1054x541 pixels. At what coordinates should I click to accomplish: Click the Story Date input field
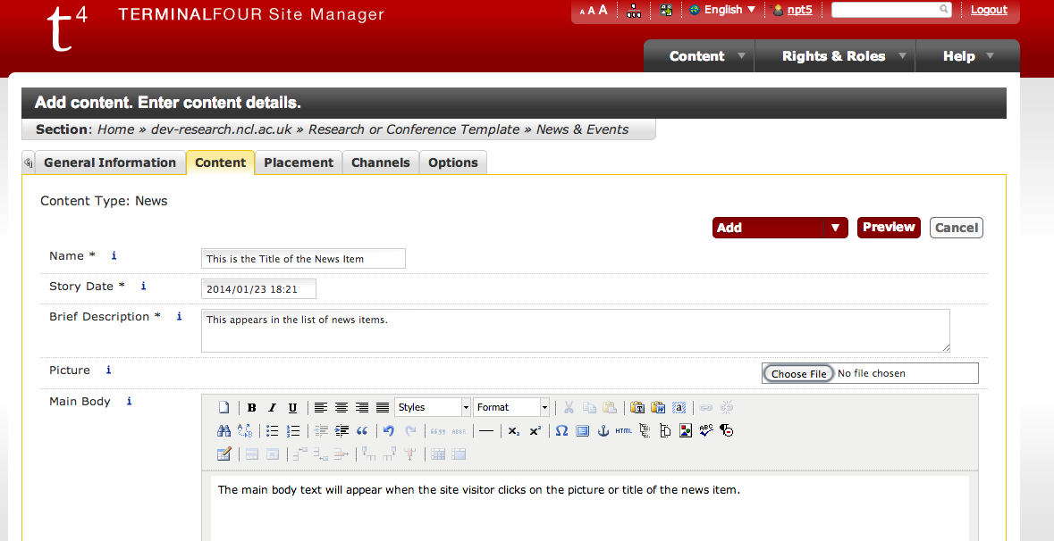258,289
